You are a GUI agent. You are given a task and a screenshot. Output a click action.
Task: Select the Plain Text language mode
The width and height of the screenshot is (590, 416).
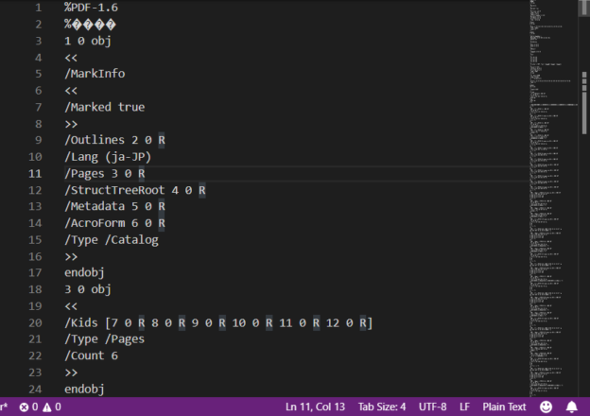coord(504,407)
